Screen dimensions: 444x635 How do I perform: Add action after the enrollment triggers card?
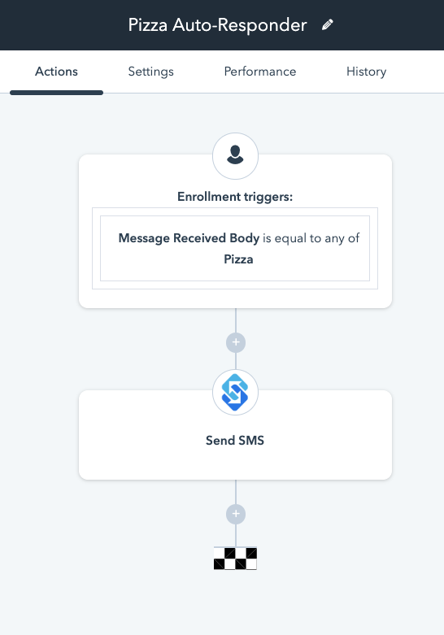(236, 342)
